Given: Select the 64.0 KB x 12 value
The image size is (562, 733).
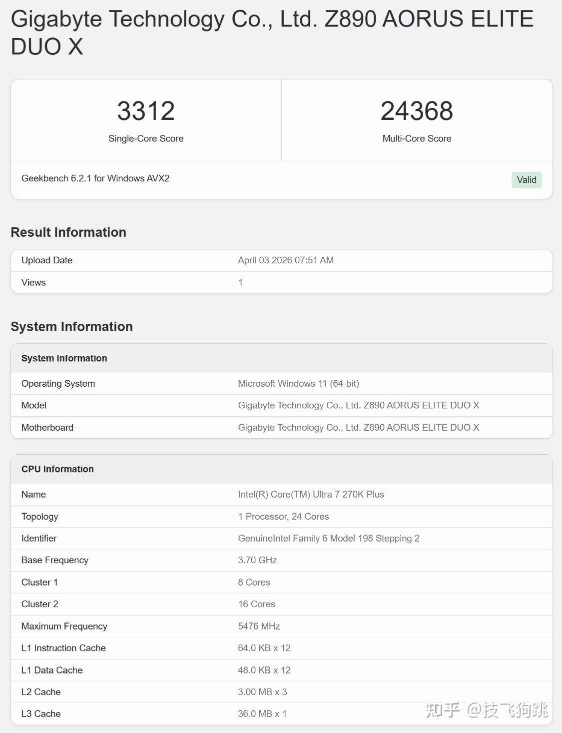Looking at the screenshot, I should point(264,648).
